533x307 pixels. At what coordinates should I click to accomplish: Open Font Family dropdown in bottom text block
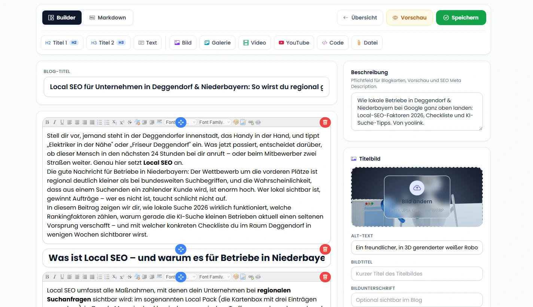click(x=215, y=277)
